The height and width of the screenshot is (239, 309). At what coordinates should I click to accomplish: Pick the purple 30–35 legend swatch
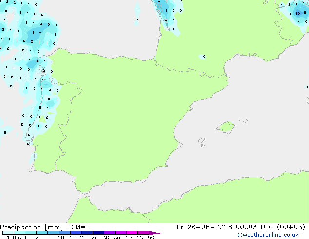coord(110,233)
